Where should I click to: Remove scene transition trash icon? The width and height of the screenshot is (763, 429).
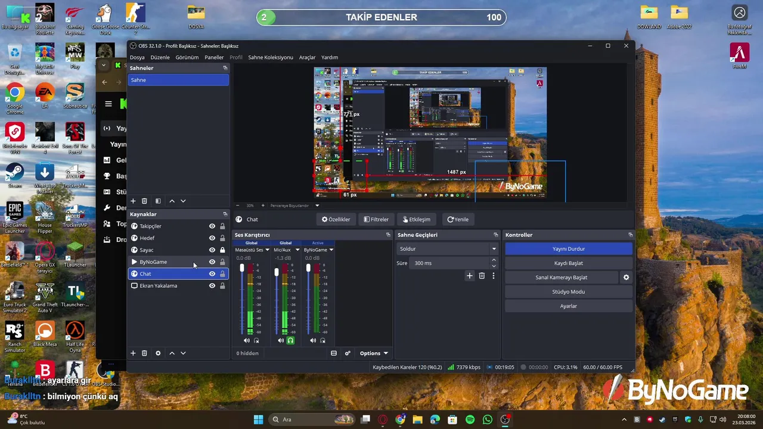(482, 276)
